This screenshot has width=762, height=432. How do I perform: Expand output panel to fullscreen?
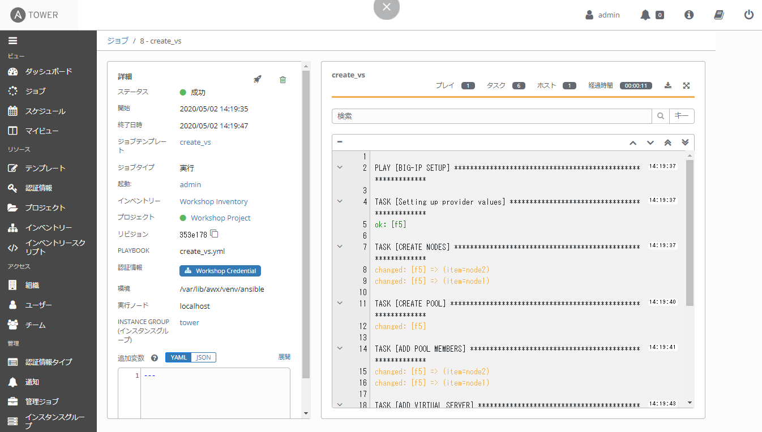coord(686,85)
